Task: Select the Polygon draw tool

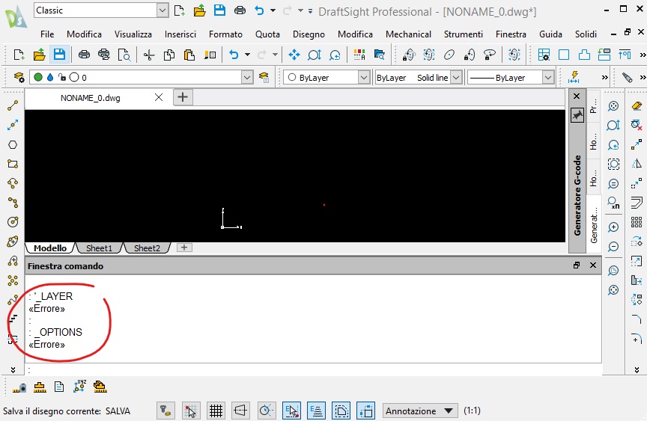Action: [x=13, y=144]
